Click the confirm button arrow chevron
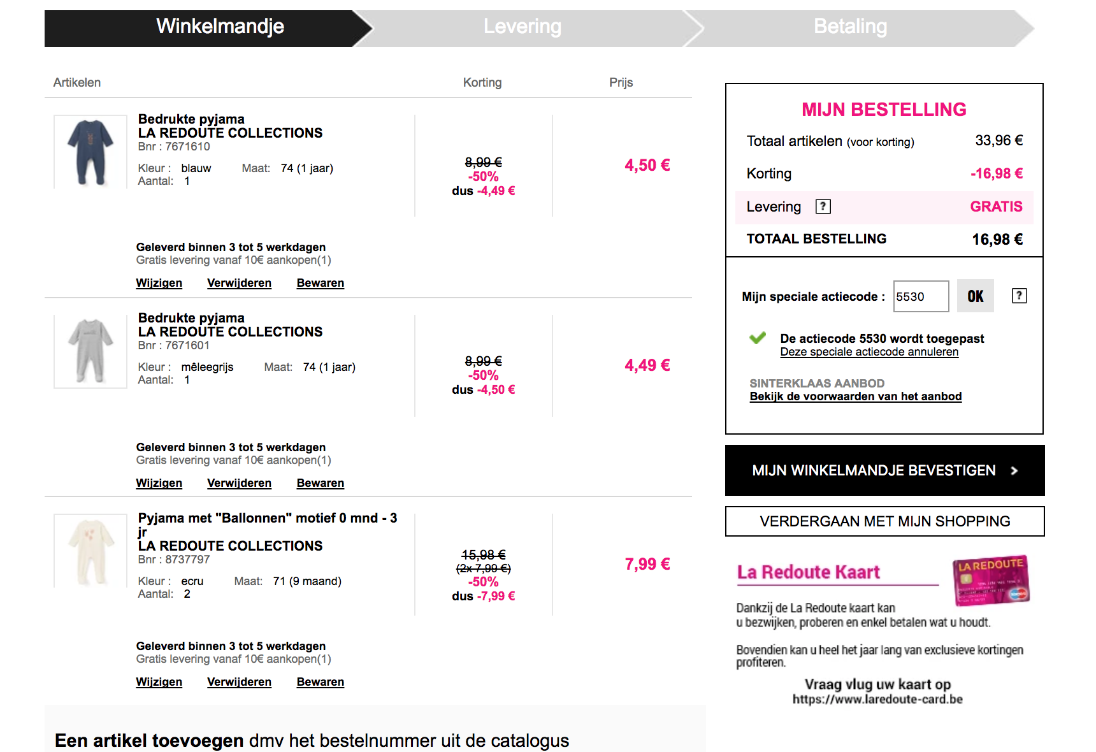The width and height of the screenshot is (1096, 752). [1014, 470]
